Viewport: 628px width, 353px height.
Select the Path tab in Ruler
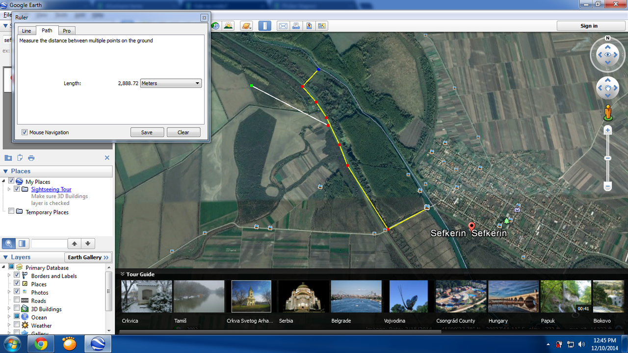pyautogui.click(x=47, y=30)
